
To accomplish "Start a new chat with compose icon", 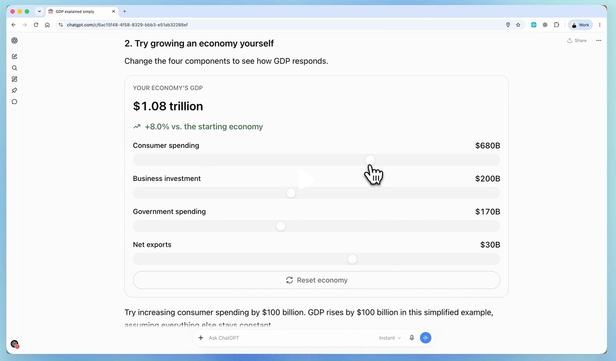I will [x=14, y=57].
